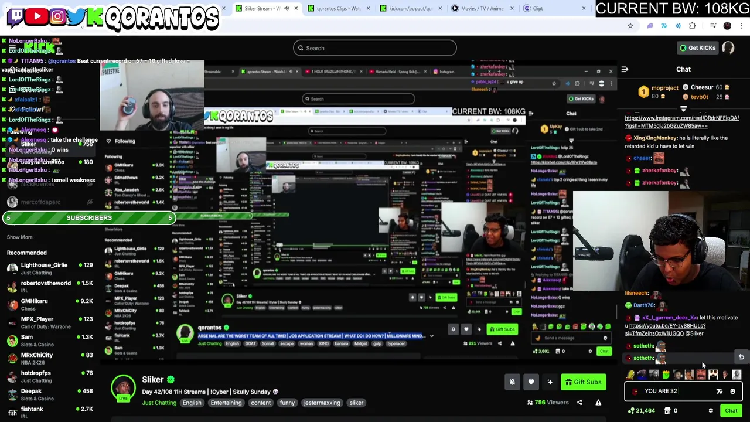Open the Instagram link in chat
750x422 pixels.
[682, 122]
